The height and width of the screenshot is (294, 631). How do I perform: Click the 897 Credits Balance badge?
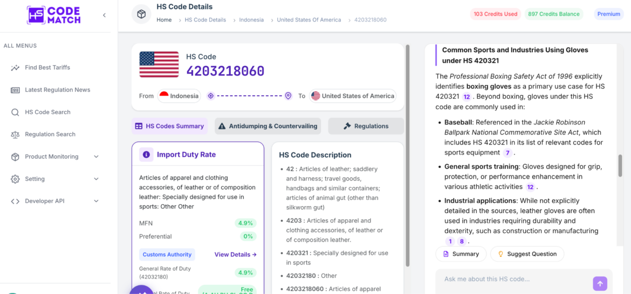point(554,14)
